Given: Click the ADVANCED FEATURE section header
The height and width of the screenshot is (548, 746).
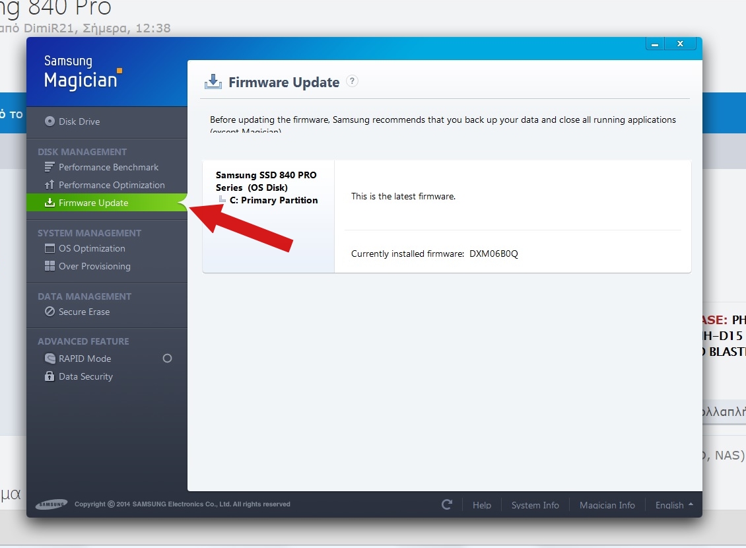Looking at the screenshot, I should (x=83, y=341).
